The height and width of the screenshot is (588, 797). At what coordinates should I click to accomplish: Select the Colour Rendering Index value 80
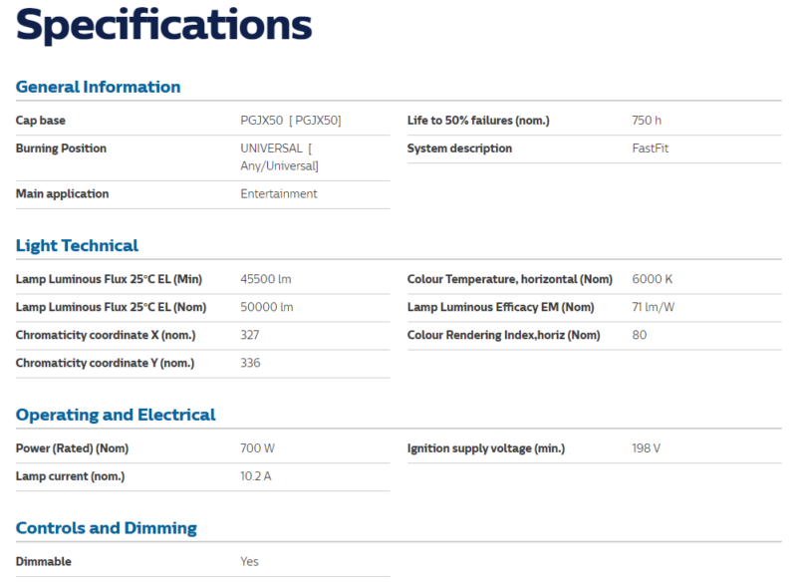(x=640, y=335)
